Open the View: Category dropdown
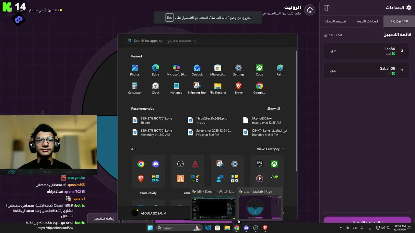The image size is (415, 233). (x=270, y=149)
